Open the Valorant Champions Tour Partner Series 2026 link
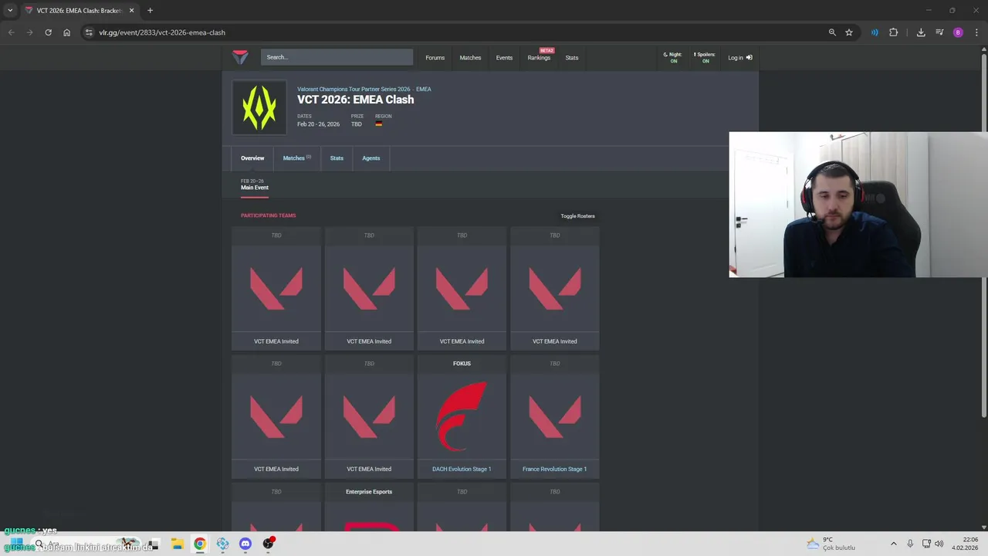988x556 pixels. click(354, 89)
